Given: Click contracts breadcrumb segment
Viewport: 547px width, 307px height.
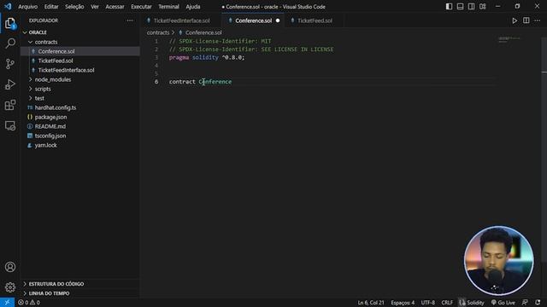Looking at the screenshot, I should point(157,32).
